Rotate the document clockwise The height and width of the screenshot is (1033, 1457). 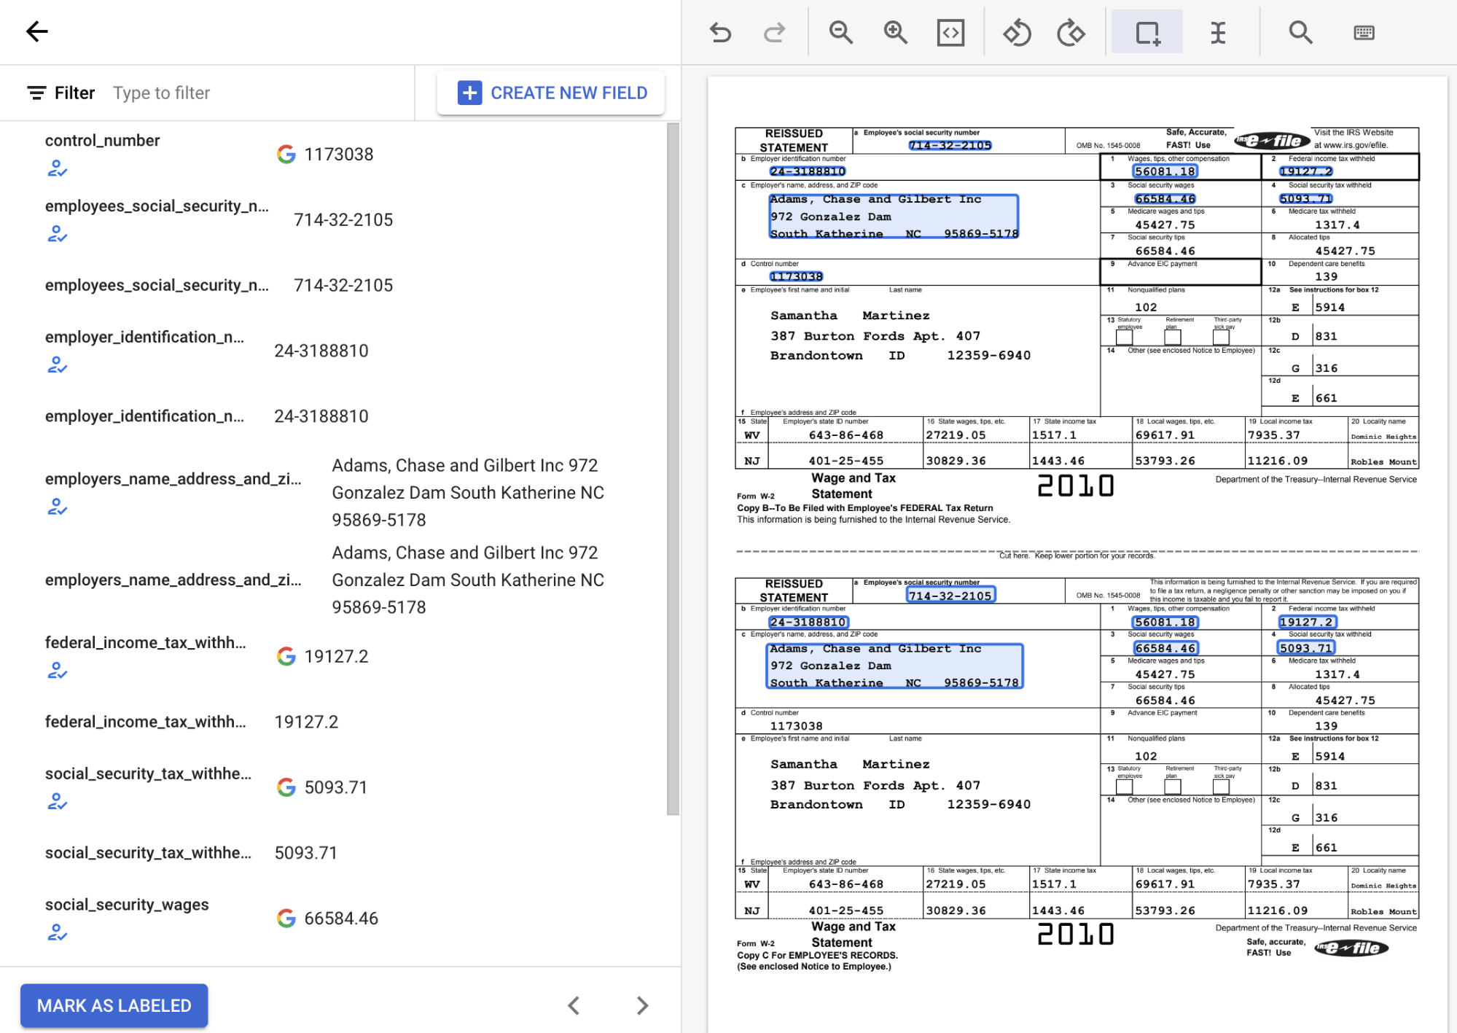click(1071, 32)
